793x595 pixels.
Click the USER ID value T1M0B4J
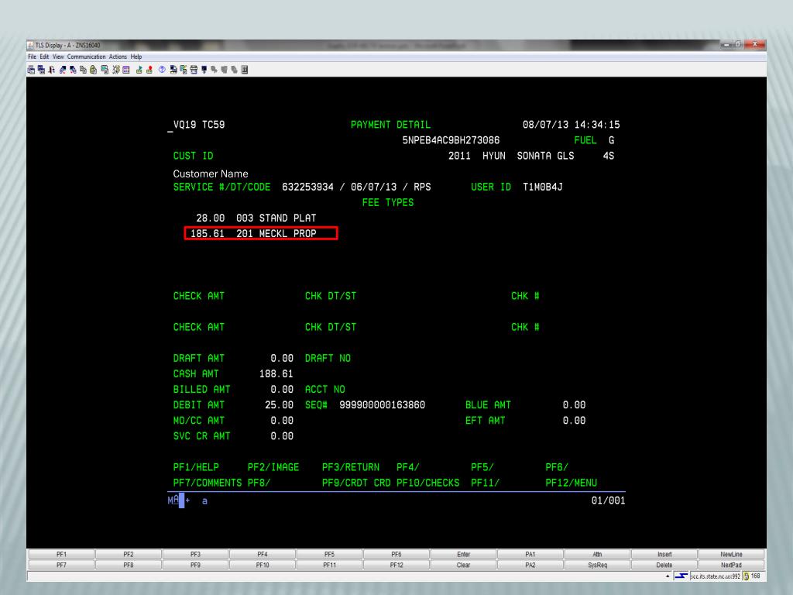pyautogui.click(x=542, y=187)
